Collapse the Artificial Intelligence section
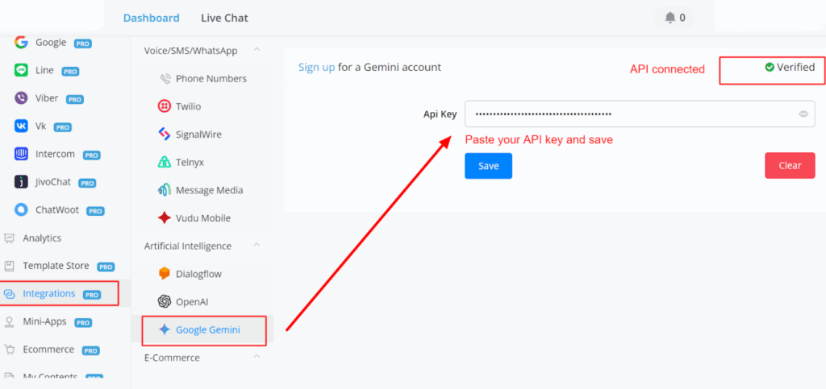This screenshot has height=389, width=826. [257, 246]
